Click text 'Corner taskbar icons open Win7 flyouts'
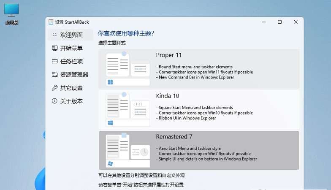The height and width of the screenshot is (190, 331). pyautogui.click(x=195, y=154)
